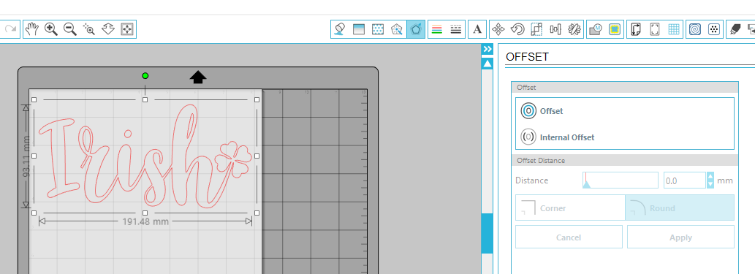Open the Page Setup panel

point(636,29)
